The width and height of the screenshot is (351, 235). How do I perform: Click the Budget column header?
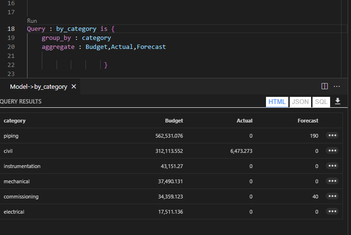174,121
